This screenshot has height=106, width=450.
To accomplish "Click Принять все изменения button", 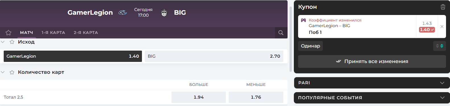I will (x=372, y=61).
